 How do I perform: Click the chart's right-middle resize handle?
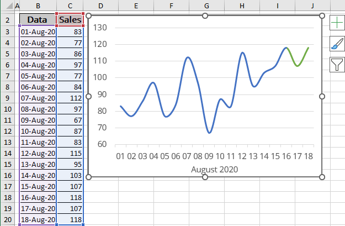tap(322, 96)
